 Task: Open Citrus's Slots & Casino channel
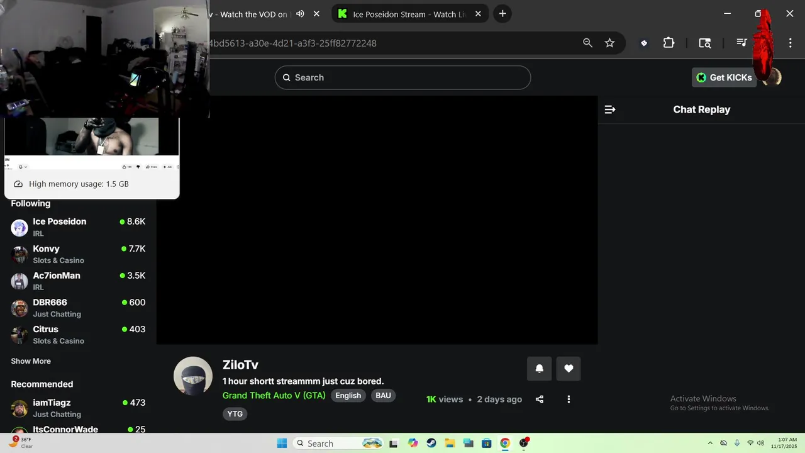tap(78, 335)
